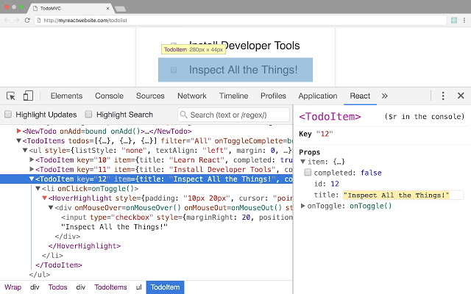
Task: Close the DevTools panel
Action: click(x=461, y=96)
